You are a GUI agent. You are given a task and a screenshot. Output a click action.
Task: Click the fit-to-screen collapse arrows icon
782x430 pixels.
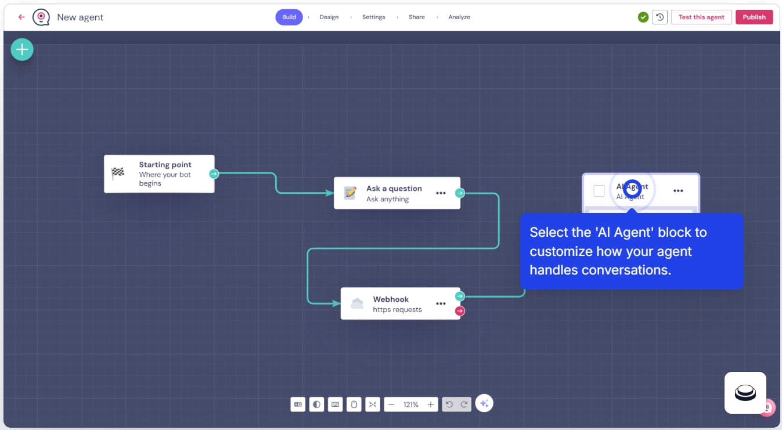coord(373,404)
